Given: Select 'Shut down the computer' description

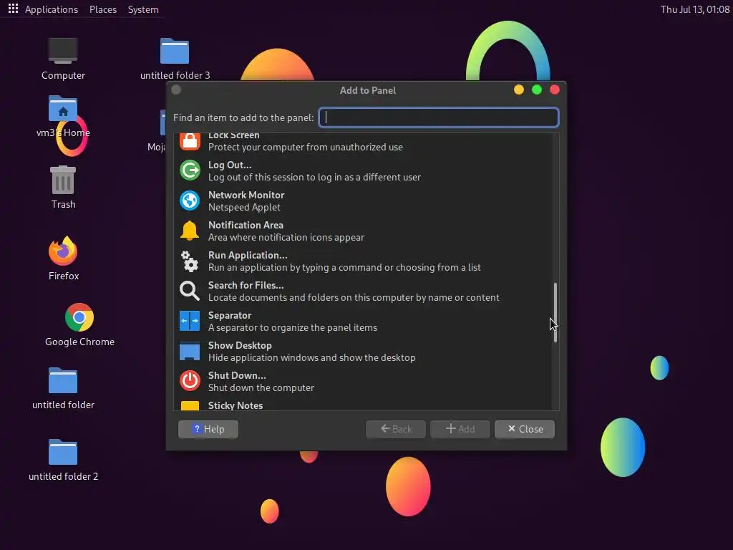Looking at the screenshot, I should point(261,387).
